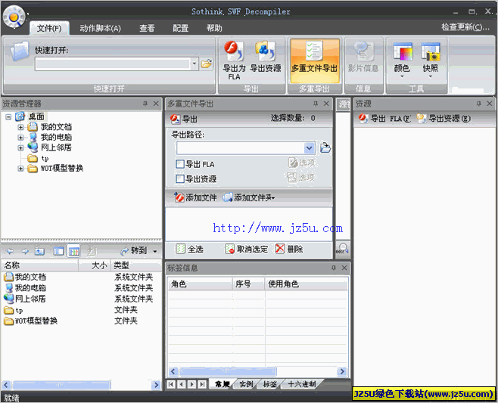Image resolution: width=498 pixels, height=403 pixels.
Task: Select 我的电脑 row in file list
Action: pos(79,288)
